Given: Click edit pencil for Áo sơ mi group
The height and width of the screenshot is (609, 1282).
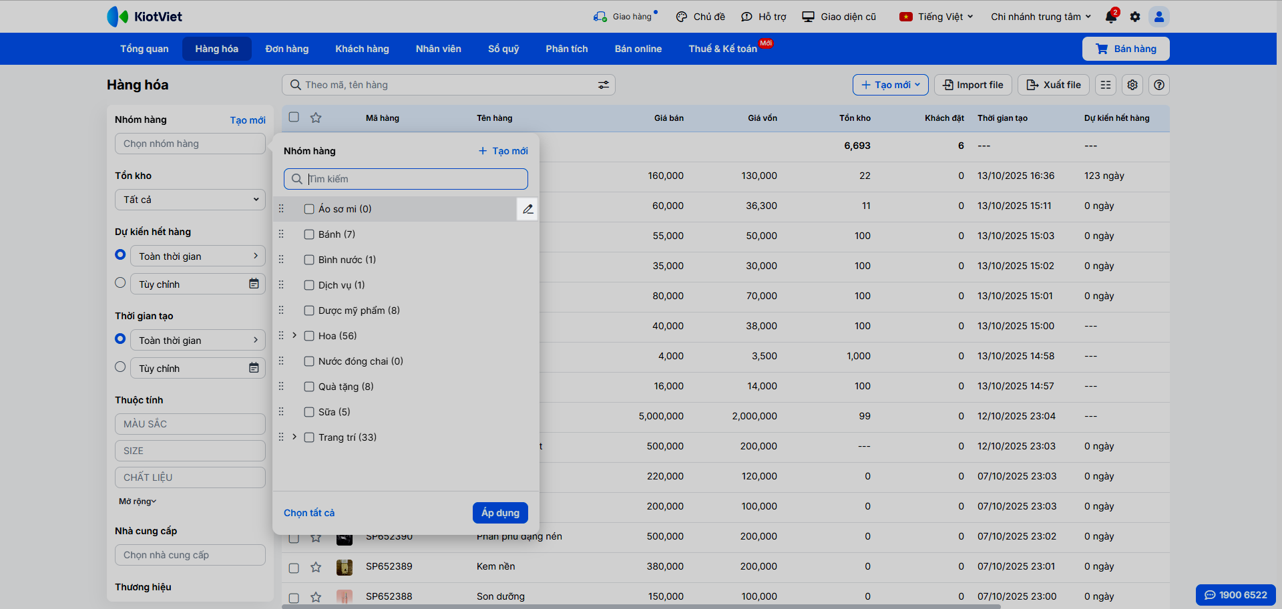Looking at the screenshot, I should [x=527, y=209].
